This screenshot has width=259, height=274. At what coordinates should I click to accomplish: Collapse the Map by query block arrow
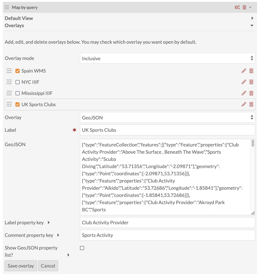250,8
